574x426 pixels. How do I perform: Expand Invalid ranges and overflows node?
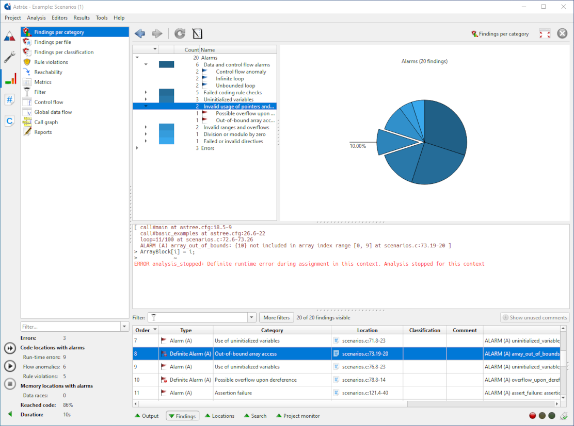point(146,127)
